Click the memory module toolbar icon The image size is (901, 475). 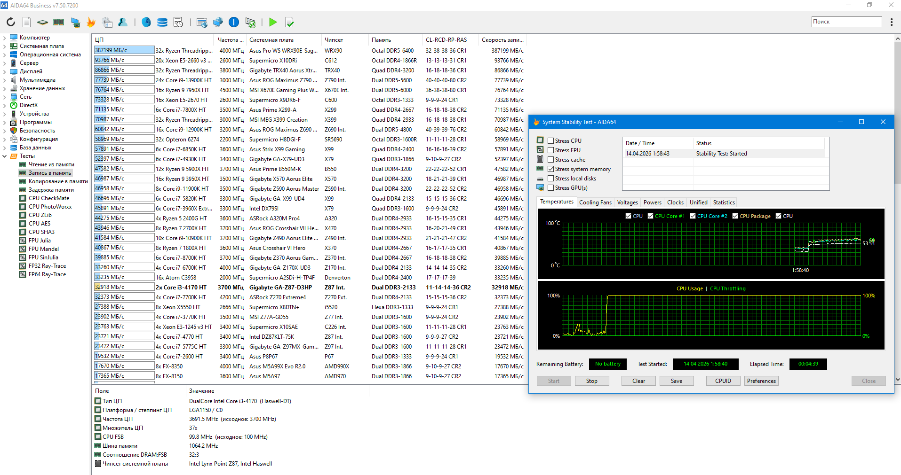pyautogui.click(x=59, y=22)
